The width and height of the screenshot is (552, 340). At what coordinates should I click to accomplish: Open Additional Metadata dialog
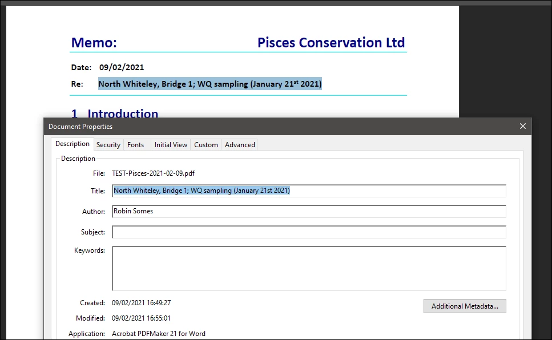[x=465, y=306]
